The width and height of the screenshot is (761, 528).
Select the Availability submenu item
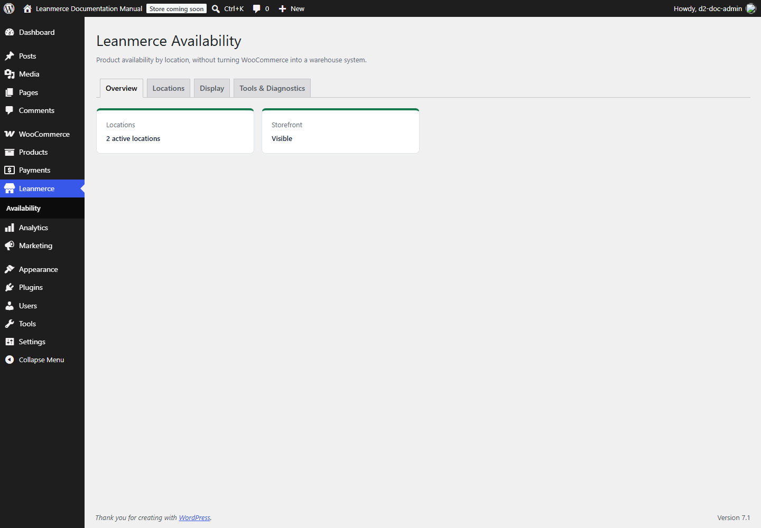(x=42, y=208)
